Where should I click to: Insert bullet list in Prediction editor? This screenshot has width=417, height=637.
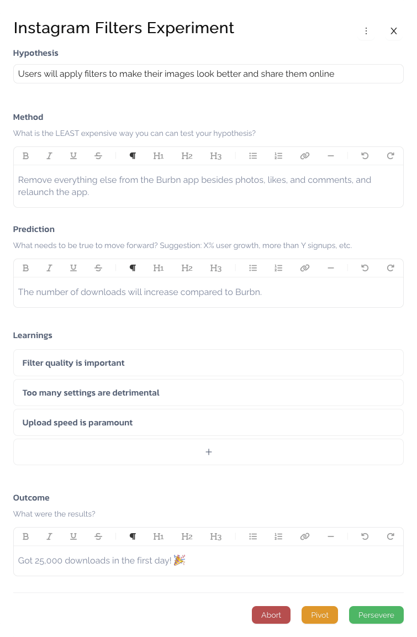[x=253, y=268]
